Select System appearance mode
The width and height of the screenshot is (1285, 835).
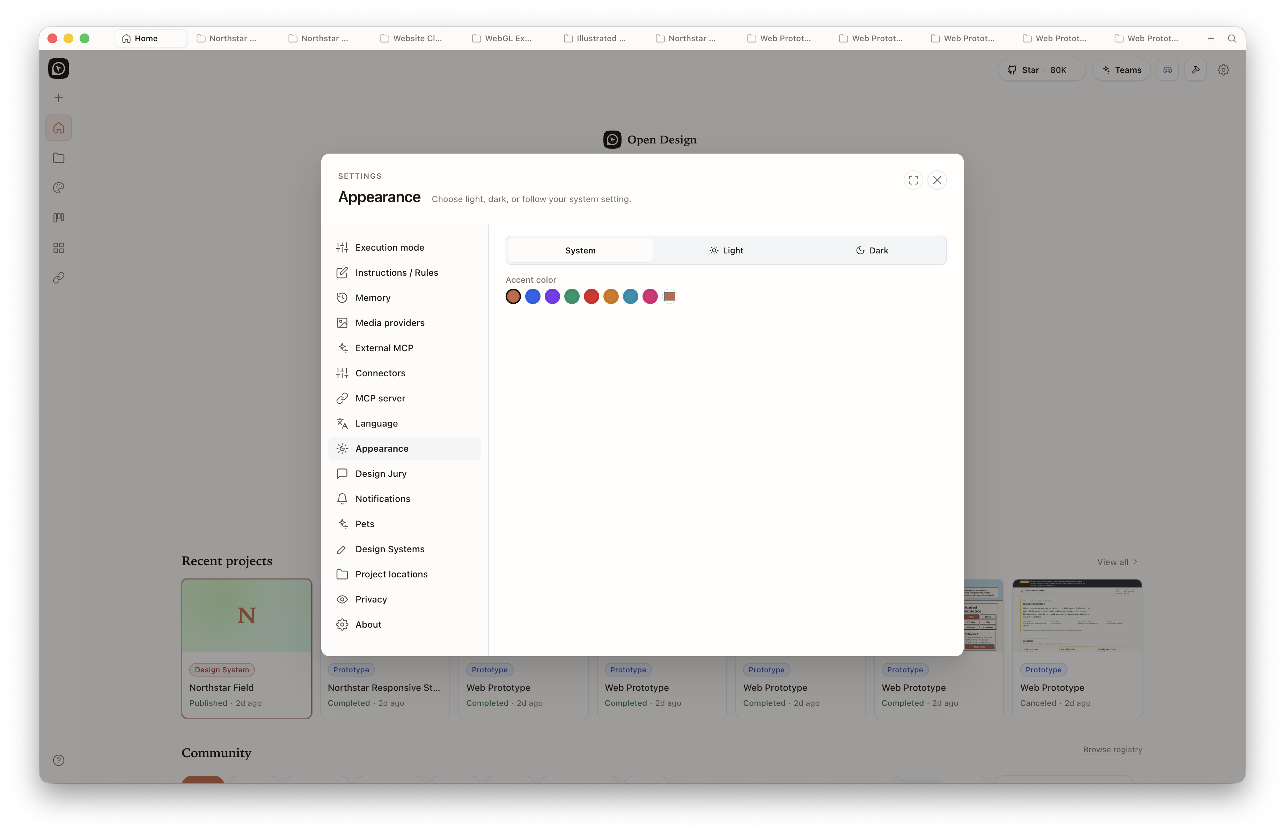tap(580, 250)
